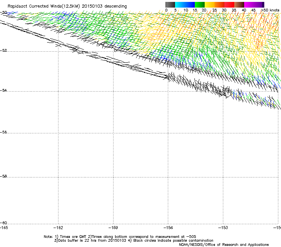The image size is (281, 247).
Task: Click the 'NOAA/NESDIS/Office of Research and Applications' credit
Action: (224, 245)
